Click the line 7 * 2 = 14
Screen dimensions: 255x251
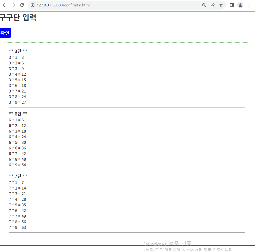point(17,188)
